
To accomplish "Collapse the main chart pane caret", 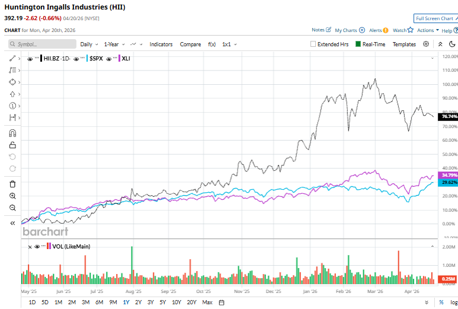I will [x=433, y=59].
